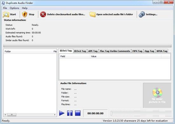Switch to the ID3v2 Tag tab
The width and height of the screenshot is (175, 124).
pyautogui.click(x=80, y=51)
